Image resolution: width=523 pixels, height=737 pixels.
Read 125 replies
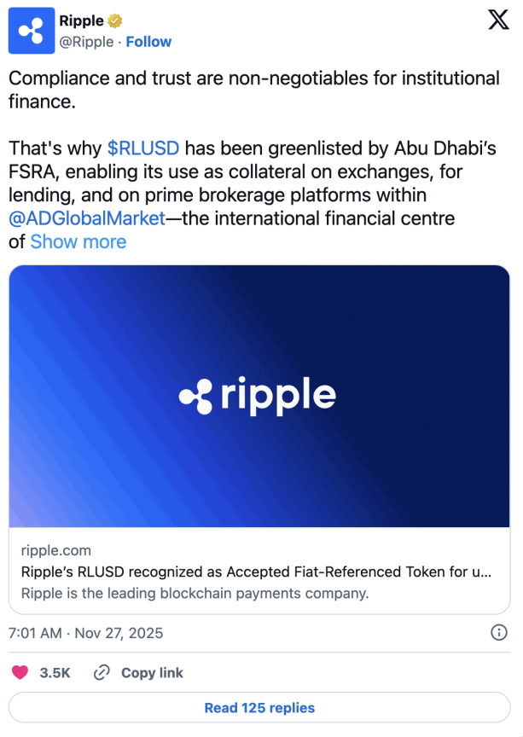[x=259, y=708]
